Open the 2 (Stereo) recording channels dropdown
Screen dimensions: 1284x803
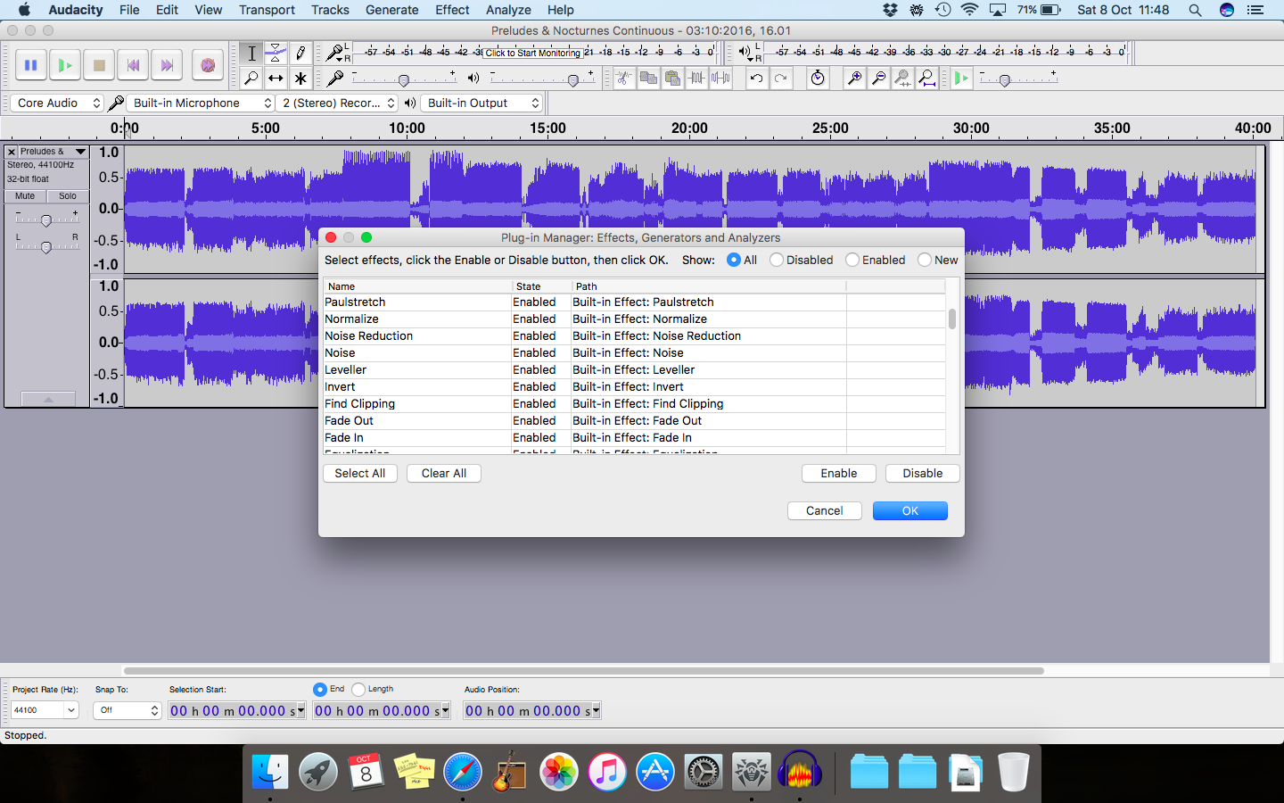pyautogui.click(x=337, y=103)
